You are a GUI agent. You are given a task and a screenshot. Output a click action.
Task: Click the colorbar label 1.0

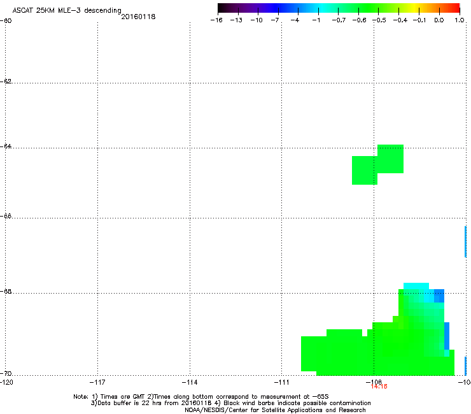[460, 20]
